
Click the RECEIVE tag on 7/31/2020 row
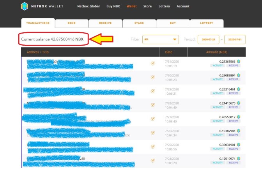234,66
